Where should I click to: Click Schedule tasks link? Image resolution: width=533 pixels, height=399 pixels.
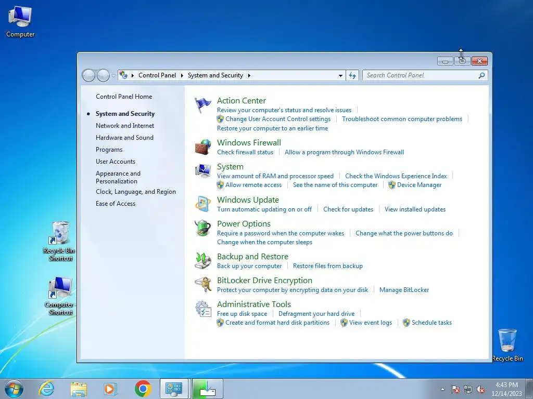tap(432, 323)
